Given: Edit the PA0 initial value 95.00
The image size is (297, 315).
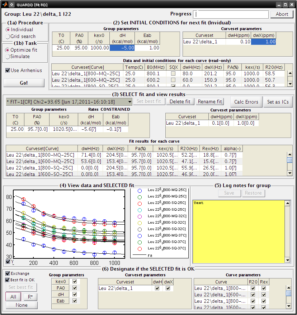Looking at the screenshot, I should pos(79,48).
